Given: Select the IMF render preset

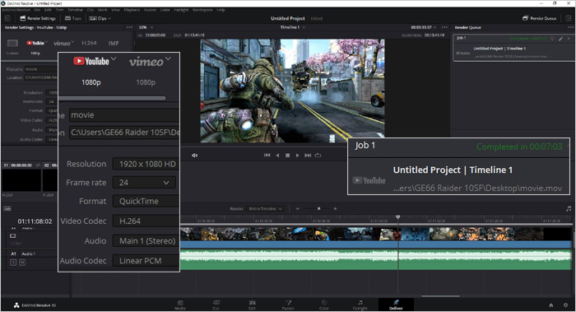Looking at the screenshot, I should (x=114, y=44).
